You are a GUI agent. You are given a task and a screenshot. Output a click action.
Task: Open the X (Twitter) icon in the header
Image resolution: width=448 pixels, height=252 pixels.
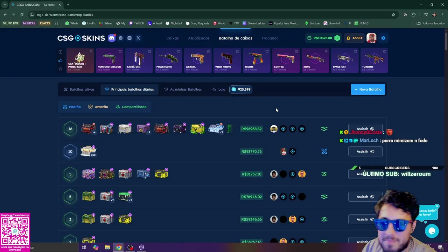pyautogui.click(x=138, y=38)
